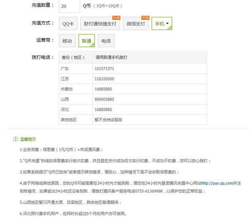The width and height of the screenshot is (249, 219).
Task: Click the 充值方式 label
Action: point(43,23)
